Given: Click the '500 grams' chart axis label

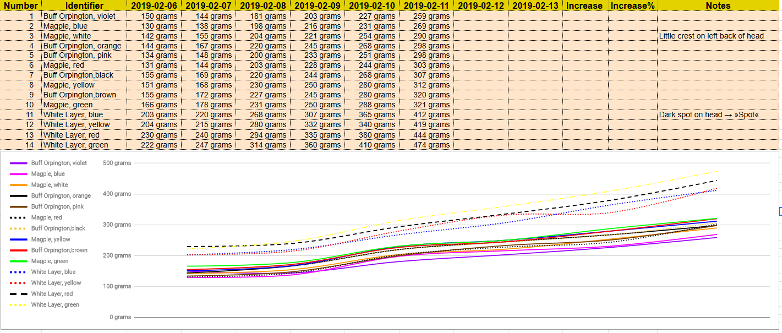Looking at the screenshot, I should (117, 163).
